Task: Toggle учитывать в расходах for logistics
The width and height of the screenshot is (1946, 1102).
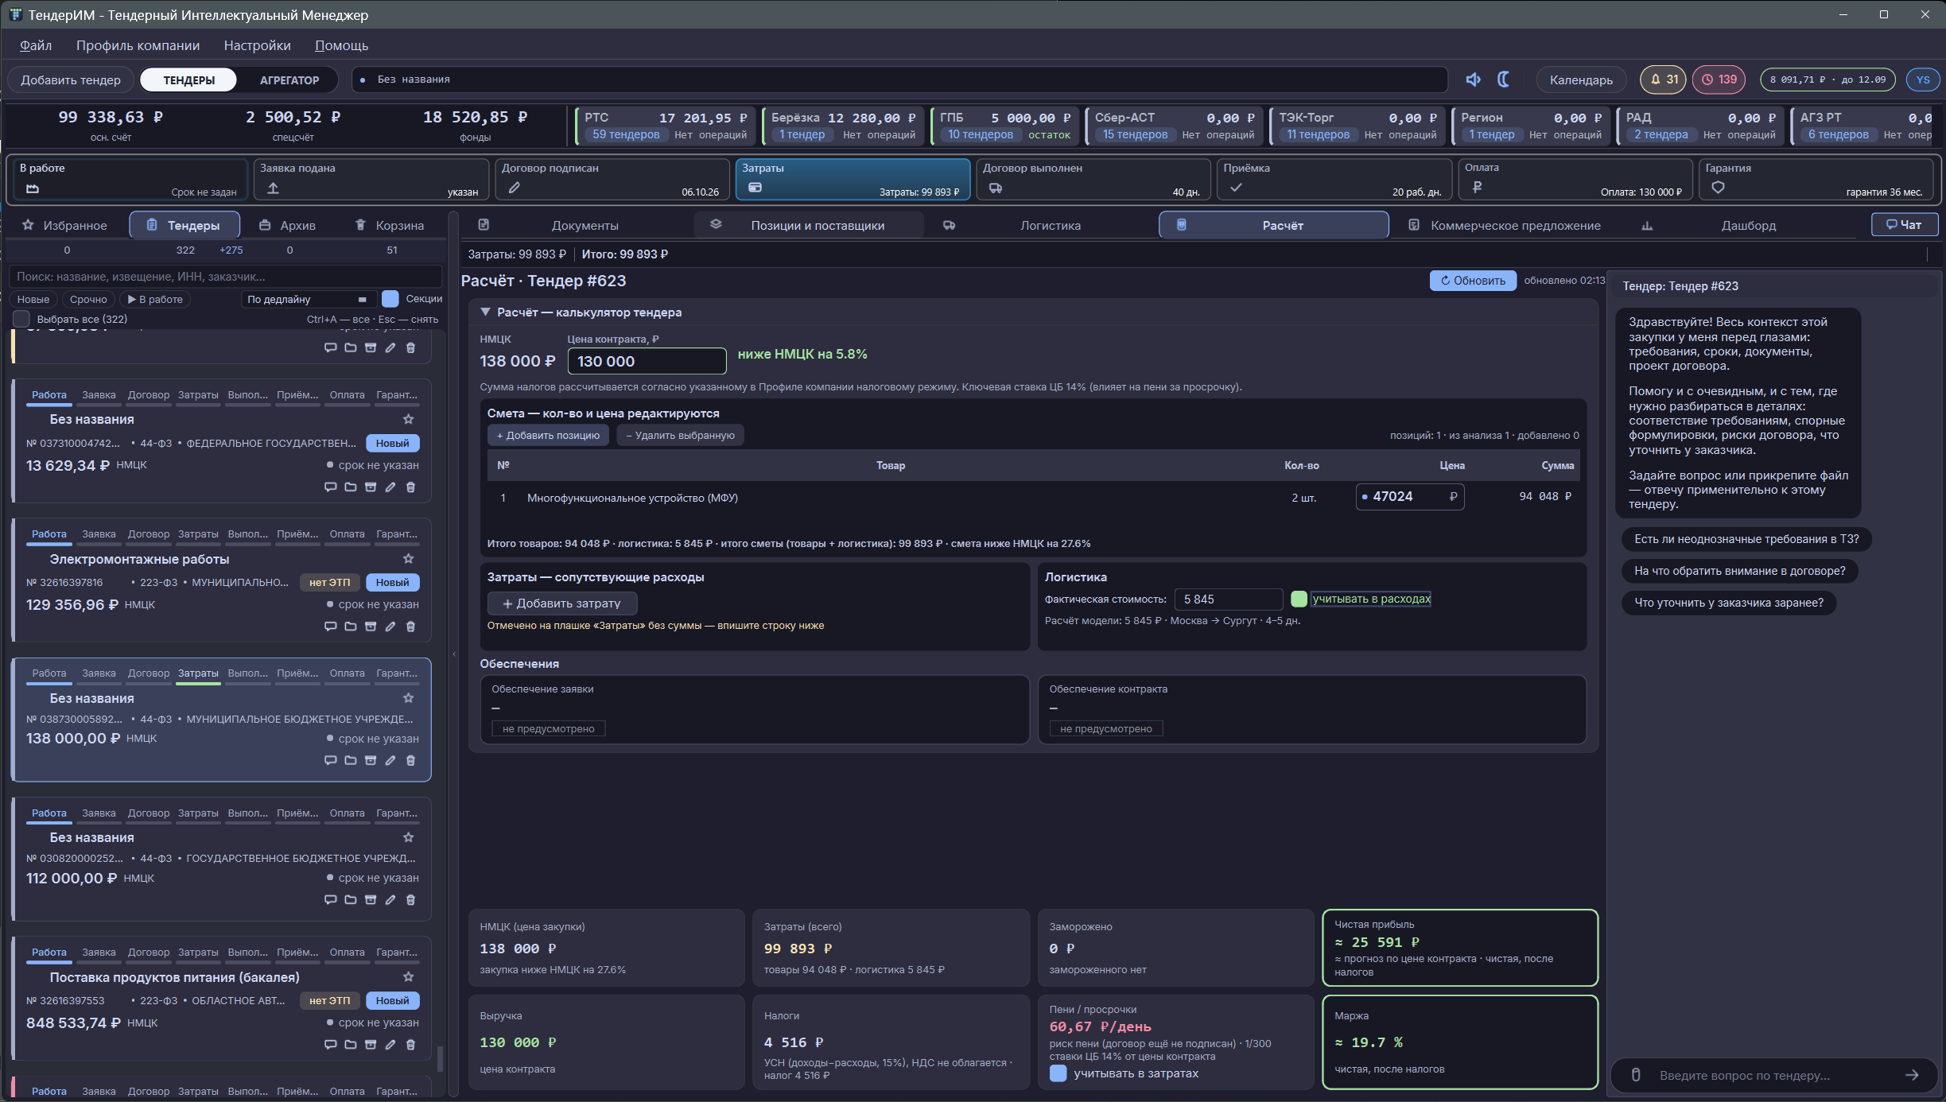Action: pos(1299,599)
